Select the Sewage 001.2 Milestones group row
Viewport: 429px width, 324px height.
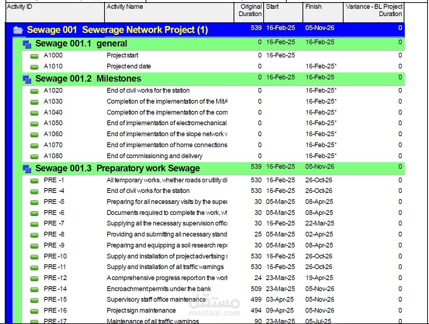click(213, 79)
